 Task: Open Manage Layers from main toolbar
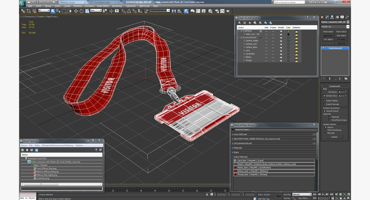[x=186, y=11]
